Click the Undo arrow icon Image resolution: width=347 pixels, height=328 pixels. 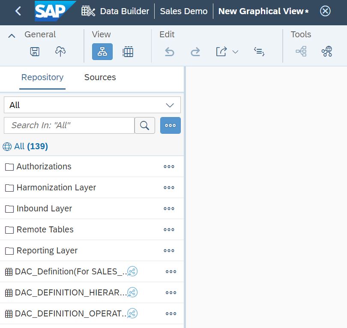tap(170, 52)
